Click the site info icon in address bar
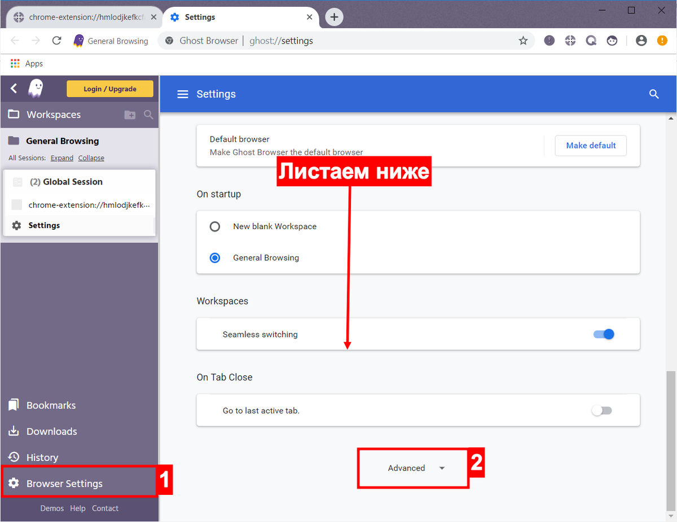The image size is (677, 522). pos(169,41)
